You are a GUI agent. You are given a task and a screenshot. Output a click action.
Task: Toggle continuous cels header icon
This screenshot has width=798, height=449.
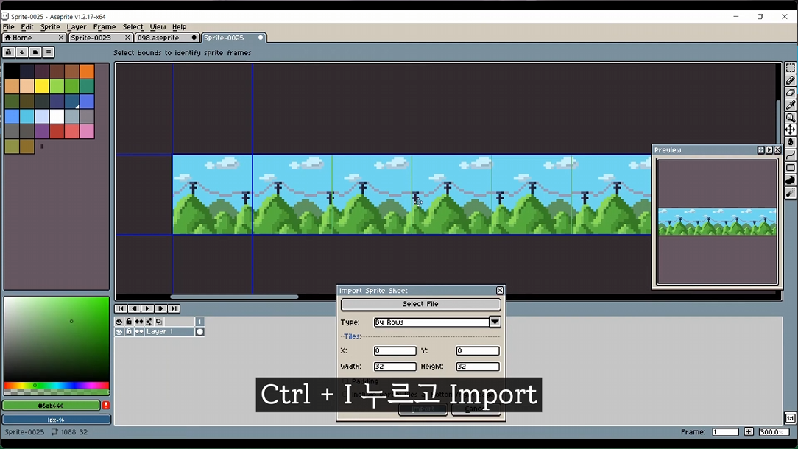[139, 322]
